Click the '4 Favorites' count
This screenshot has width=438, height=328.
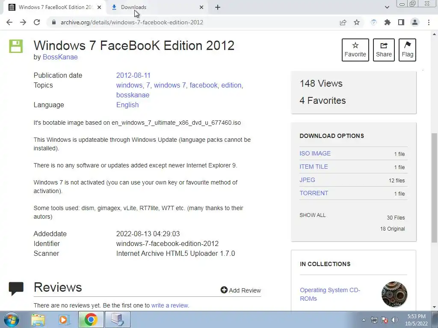(323, 100)
